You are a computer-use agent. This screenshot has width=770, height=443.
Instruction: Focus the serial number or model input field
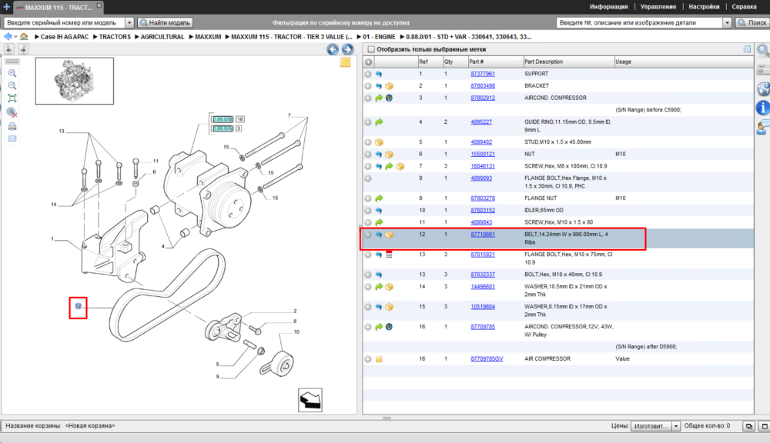(x=65, y=22)
